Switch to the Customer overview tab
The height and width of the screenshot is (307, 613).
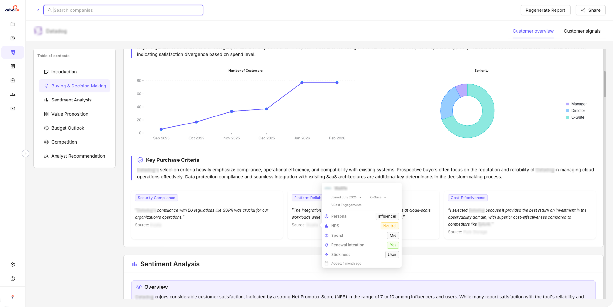pos(533,31)
